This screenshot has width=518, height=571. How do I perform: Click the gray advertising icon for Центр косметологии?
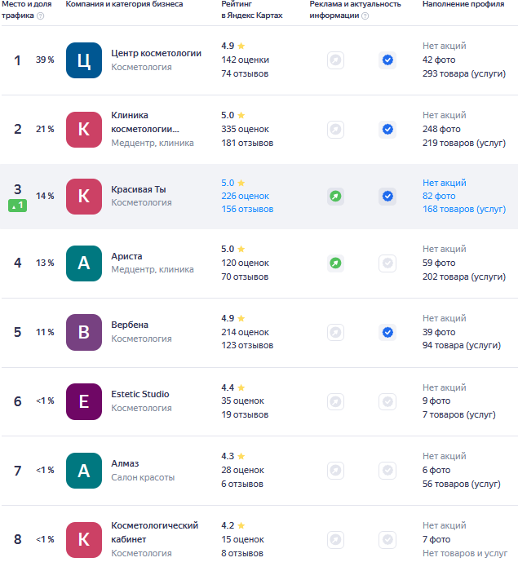(x=335, y=60)
